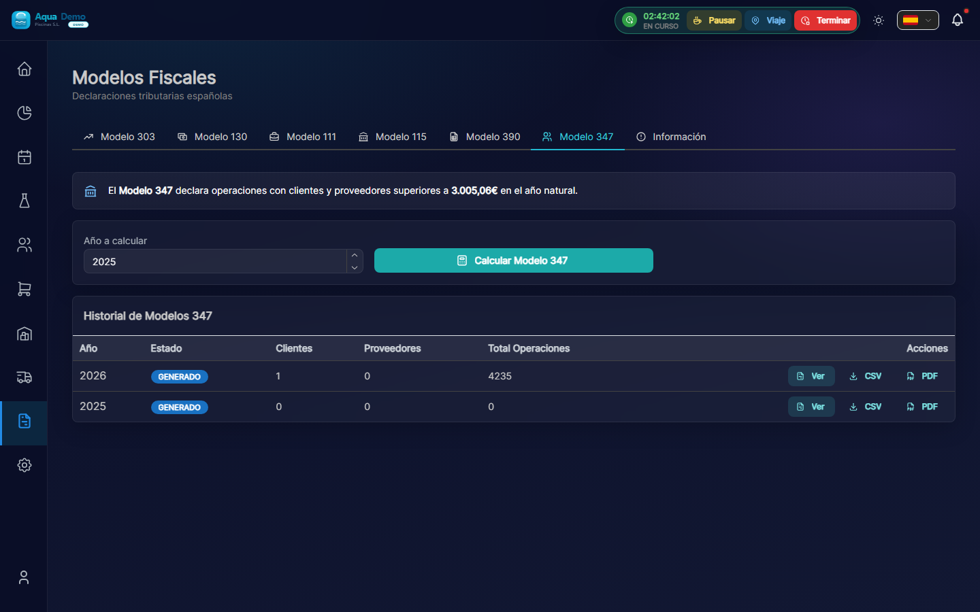Open the flask lab sidebar icon
The image size is (980, 612).
24,201
